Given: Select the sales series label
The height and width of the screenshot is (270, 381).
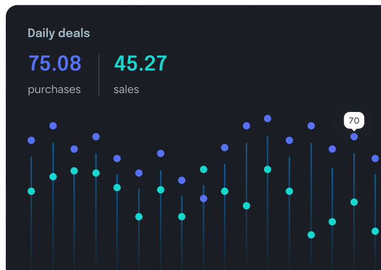Looking at the screenshot, I should pyautogui.click(x=126, y=90).
